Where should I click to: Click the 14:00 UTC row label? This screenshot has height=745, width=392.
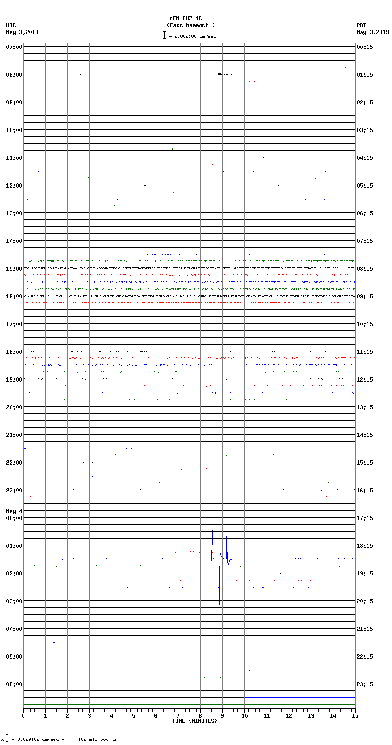tap(14, 241)
